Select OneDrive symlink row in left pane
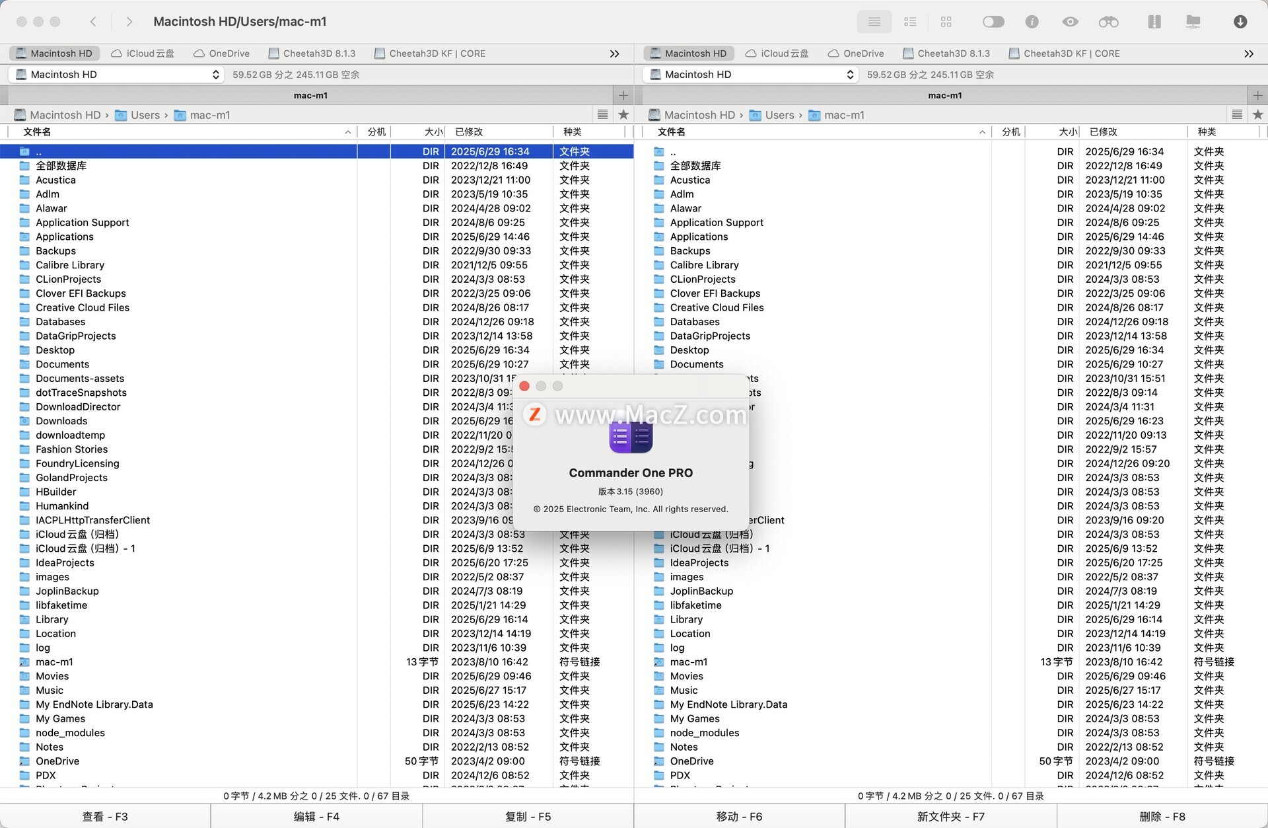 coord(317,761)
